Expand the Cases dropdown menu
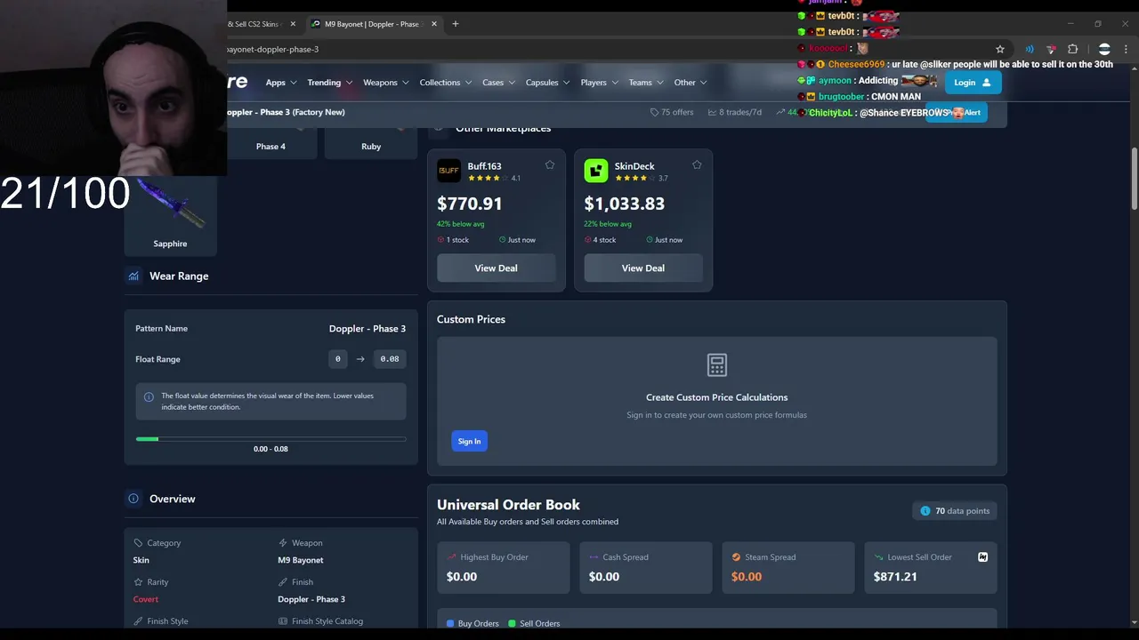This screenshot has height=640, width=1139. [x=498, y=83]
